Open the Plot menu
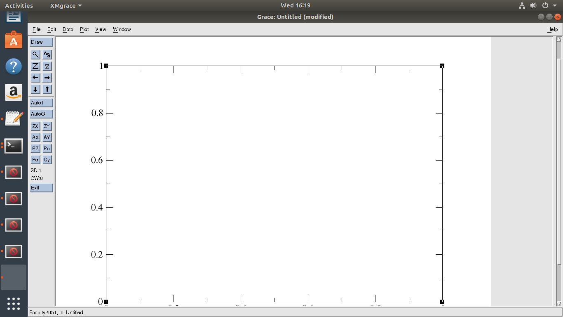 pos(84,29)
